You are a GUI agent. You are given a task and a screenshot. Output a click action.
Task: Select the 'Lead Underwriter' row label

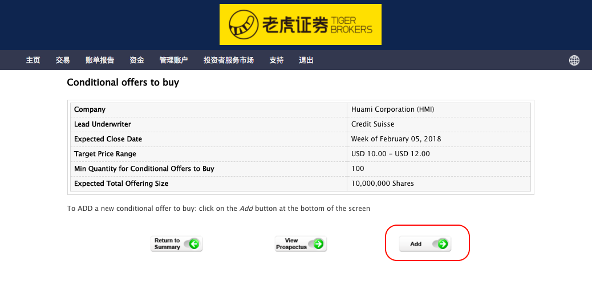pyautogui.click(x=103, y=124)
